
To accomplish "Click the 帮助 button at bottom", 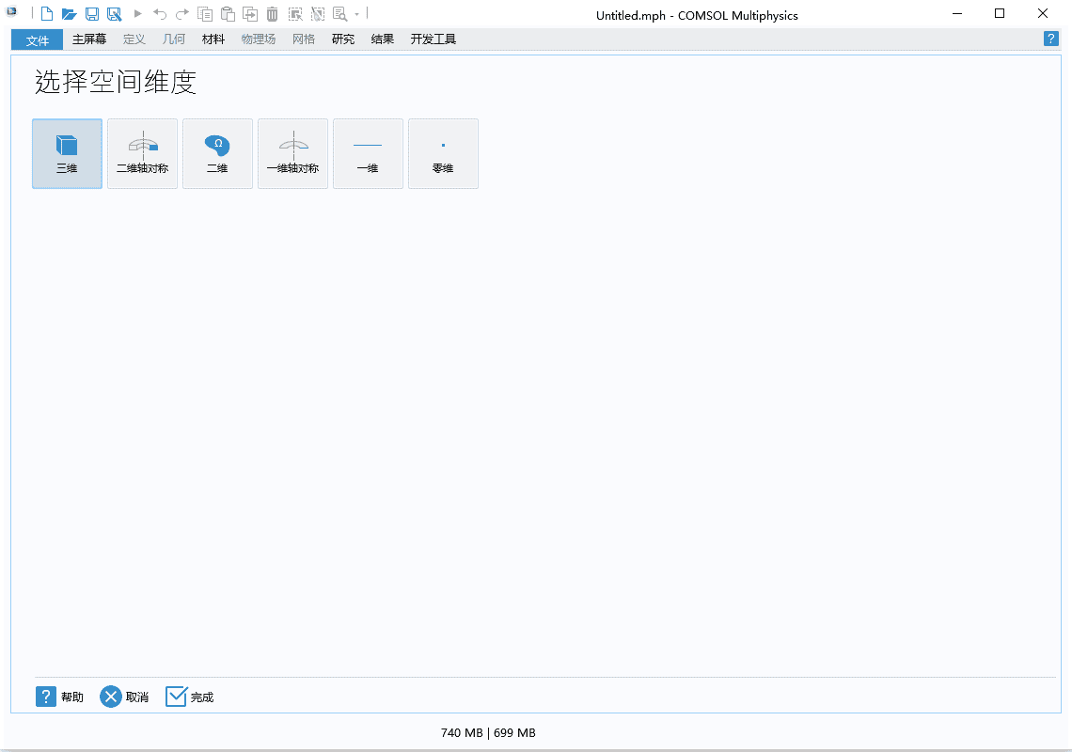I will coord(60,697).
